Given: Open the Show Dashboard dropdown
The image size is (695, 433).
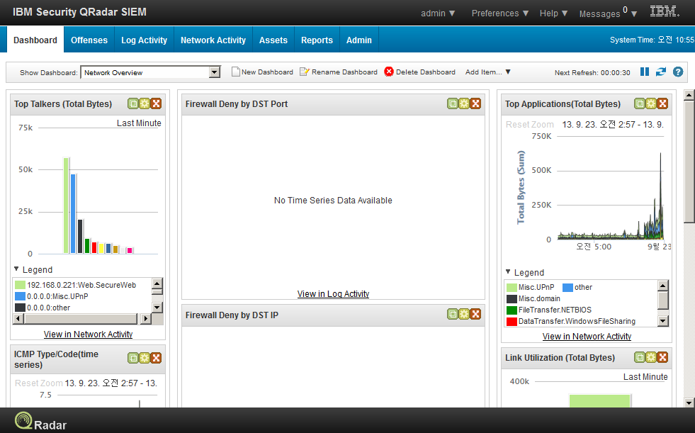Looking at the screenshot, I should pos(215,72).
